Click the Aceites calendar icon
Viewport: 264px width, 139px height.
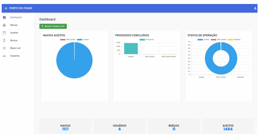click(4, 33)
